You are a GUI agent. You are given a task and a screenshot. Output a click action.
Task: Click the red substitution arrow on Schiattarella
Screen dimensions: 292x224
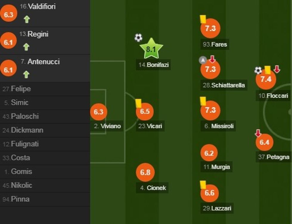(x=212, y=59)
